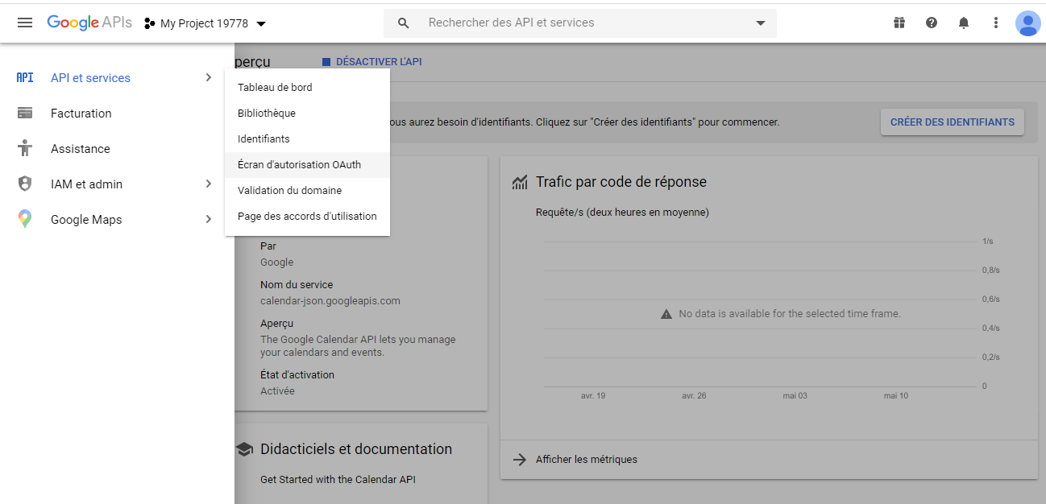Click the Google Maps pin icon
This screenshot has height=504, width=1046.
pos(25,219)
